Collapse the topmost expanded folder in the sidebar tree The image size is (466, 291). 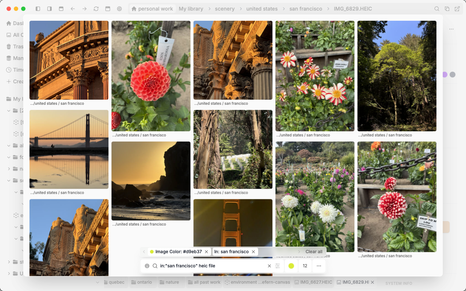click(x=8, y=111)
